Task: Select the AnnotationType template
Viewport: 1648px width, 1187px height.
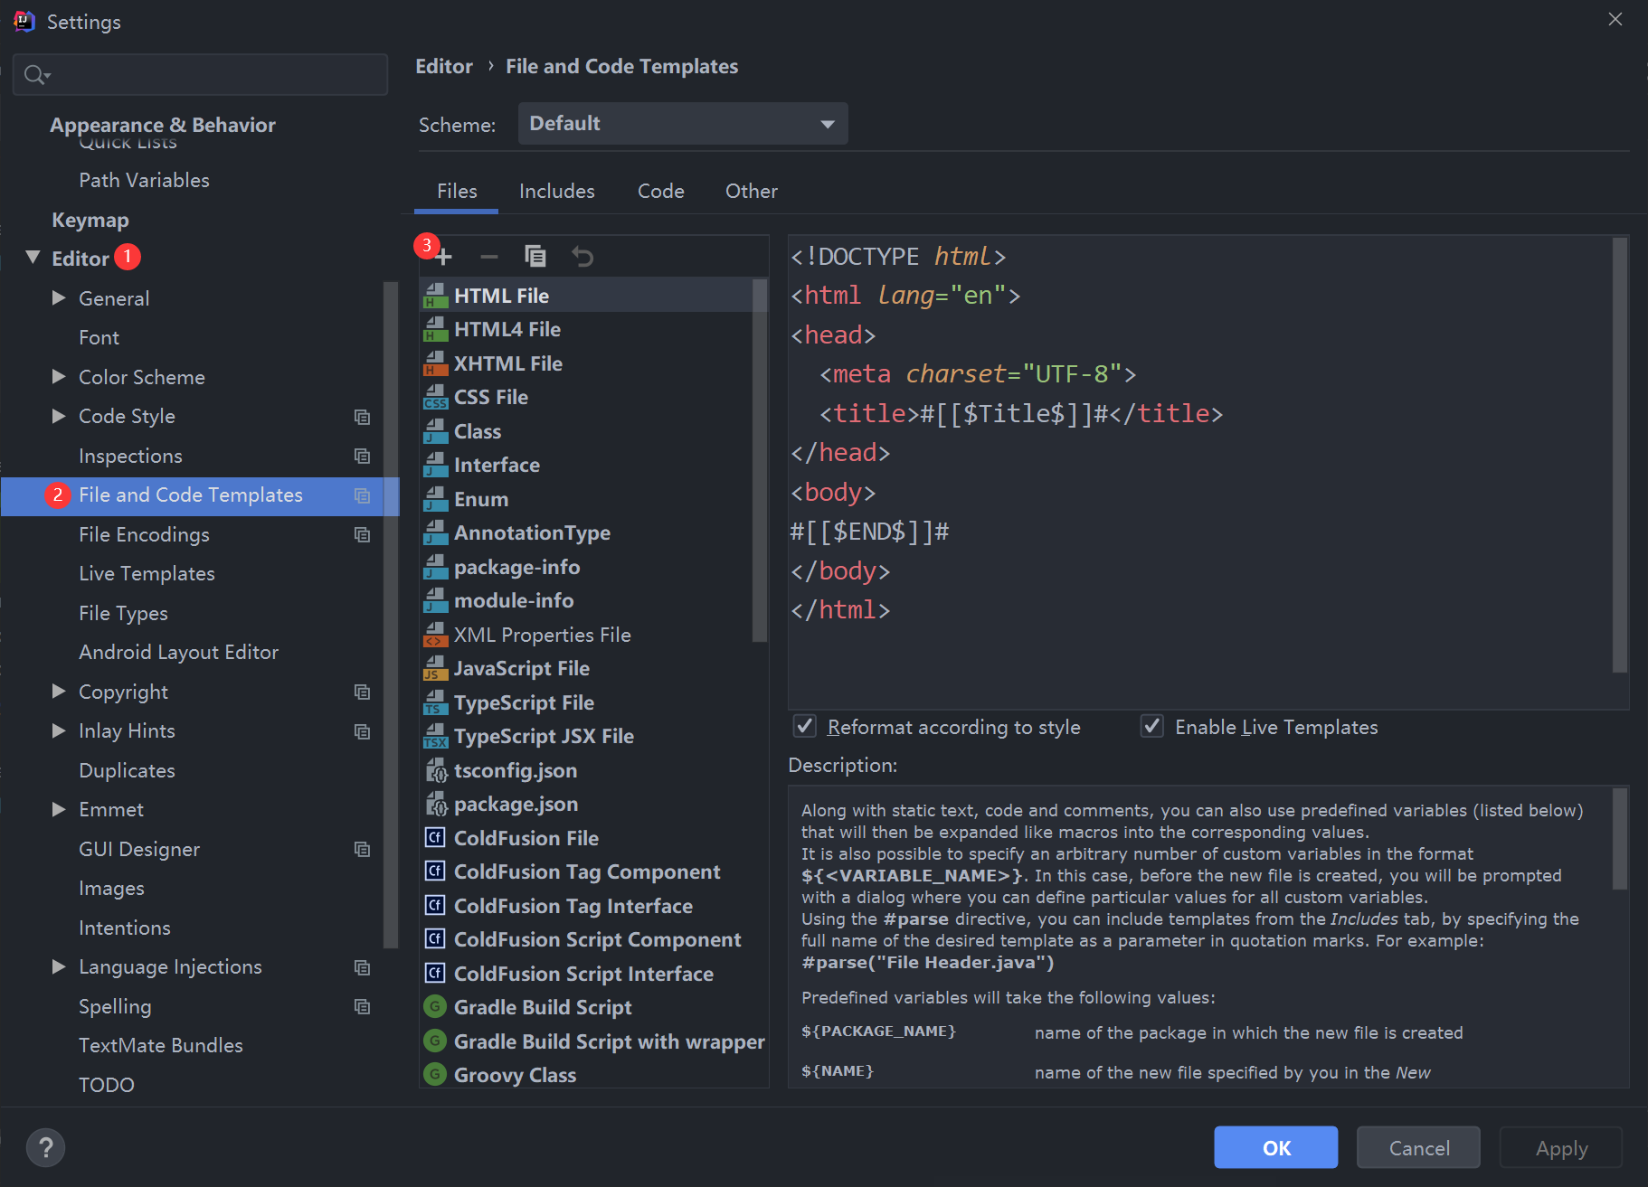Action: click(587, 533)
